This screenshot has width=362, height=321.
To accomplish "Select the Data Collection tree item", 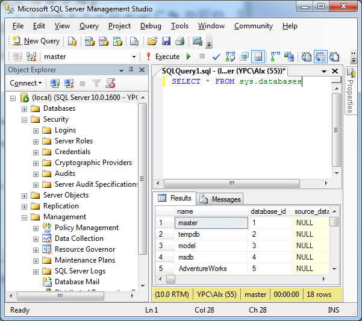I will click(79, 238).
